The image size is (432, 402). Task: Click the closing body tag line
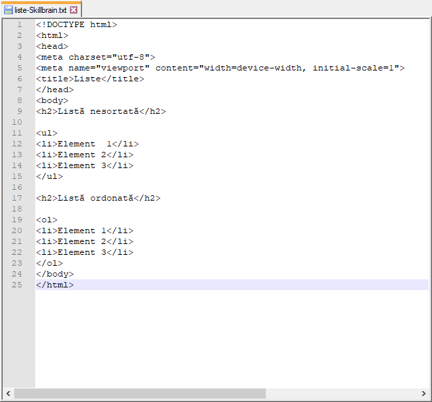tap(54, 274)
